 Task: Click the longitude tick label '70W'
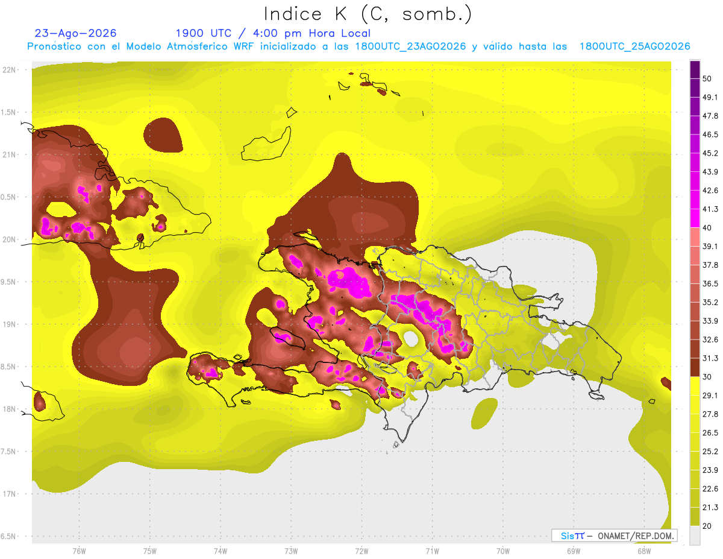click(502, 551)
